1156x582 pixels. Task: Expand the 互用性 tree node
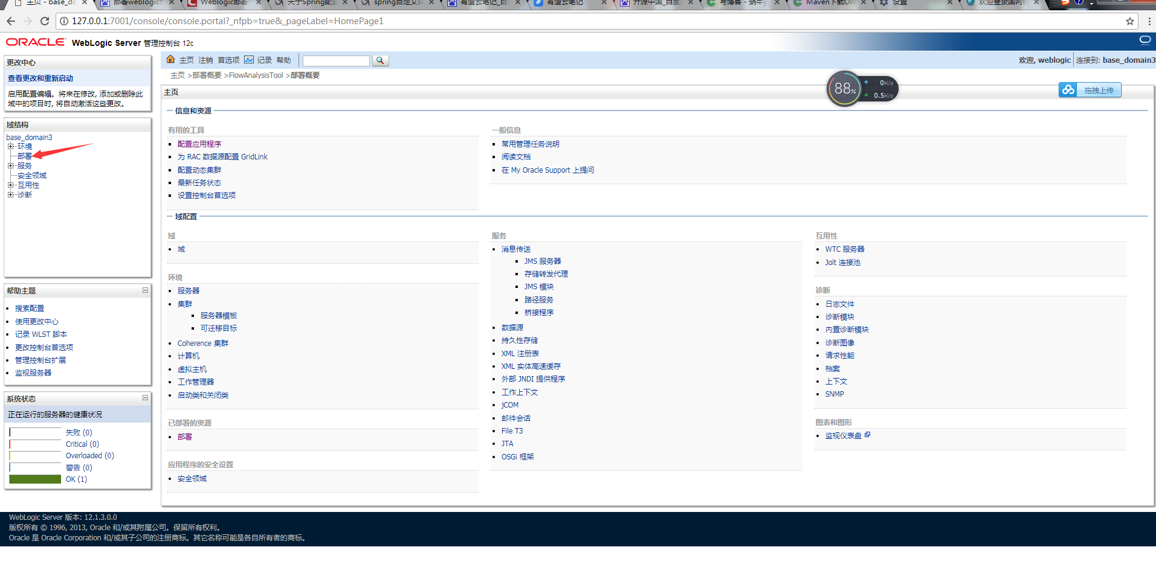pos(10,185)
